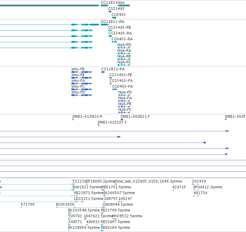Click the GM08644.5prime EST label

[x=118, y=204]
